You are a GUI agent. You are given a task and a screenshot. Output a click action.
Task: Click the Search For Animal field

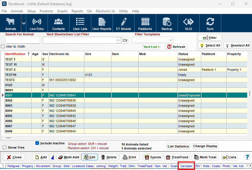coord(23,40)
